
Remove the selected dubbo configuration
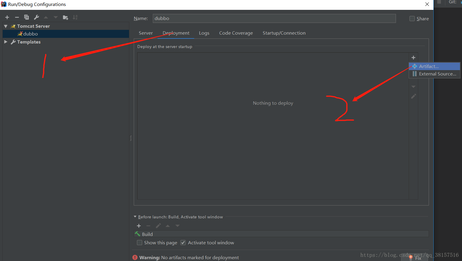[17, 17]
